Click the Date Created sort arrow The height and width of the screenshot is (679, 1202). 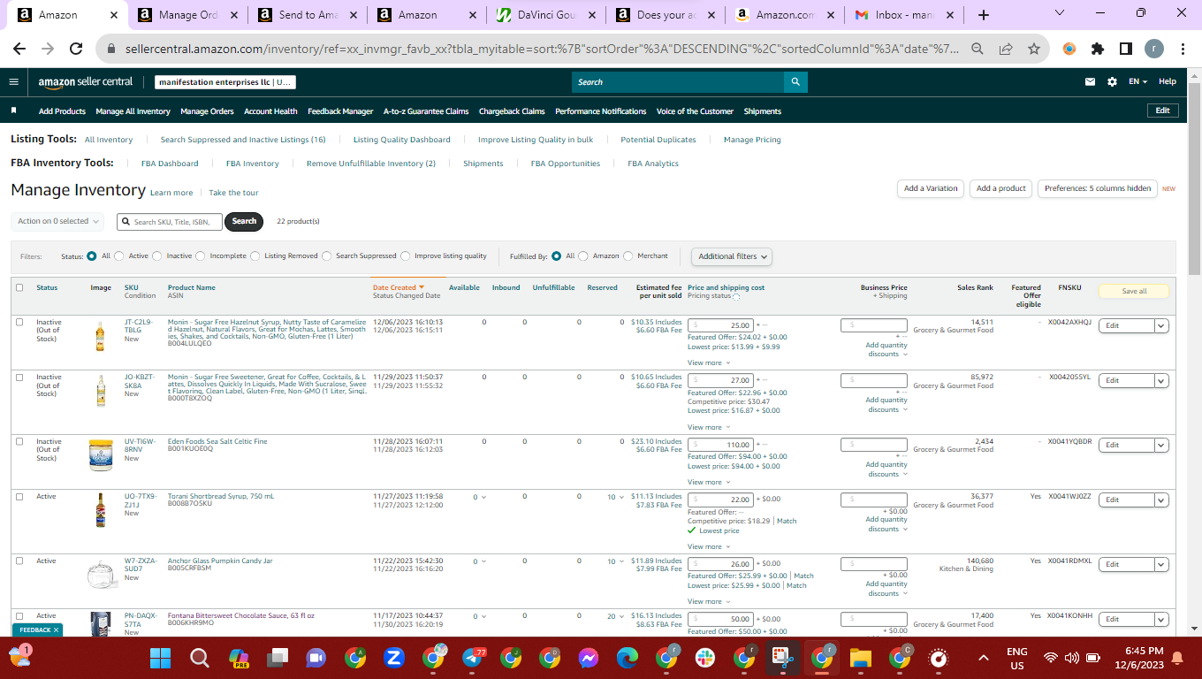click(422, 287)
